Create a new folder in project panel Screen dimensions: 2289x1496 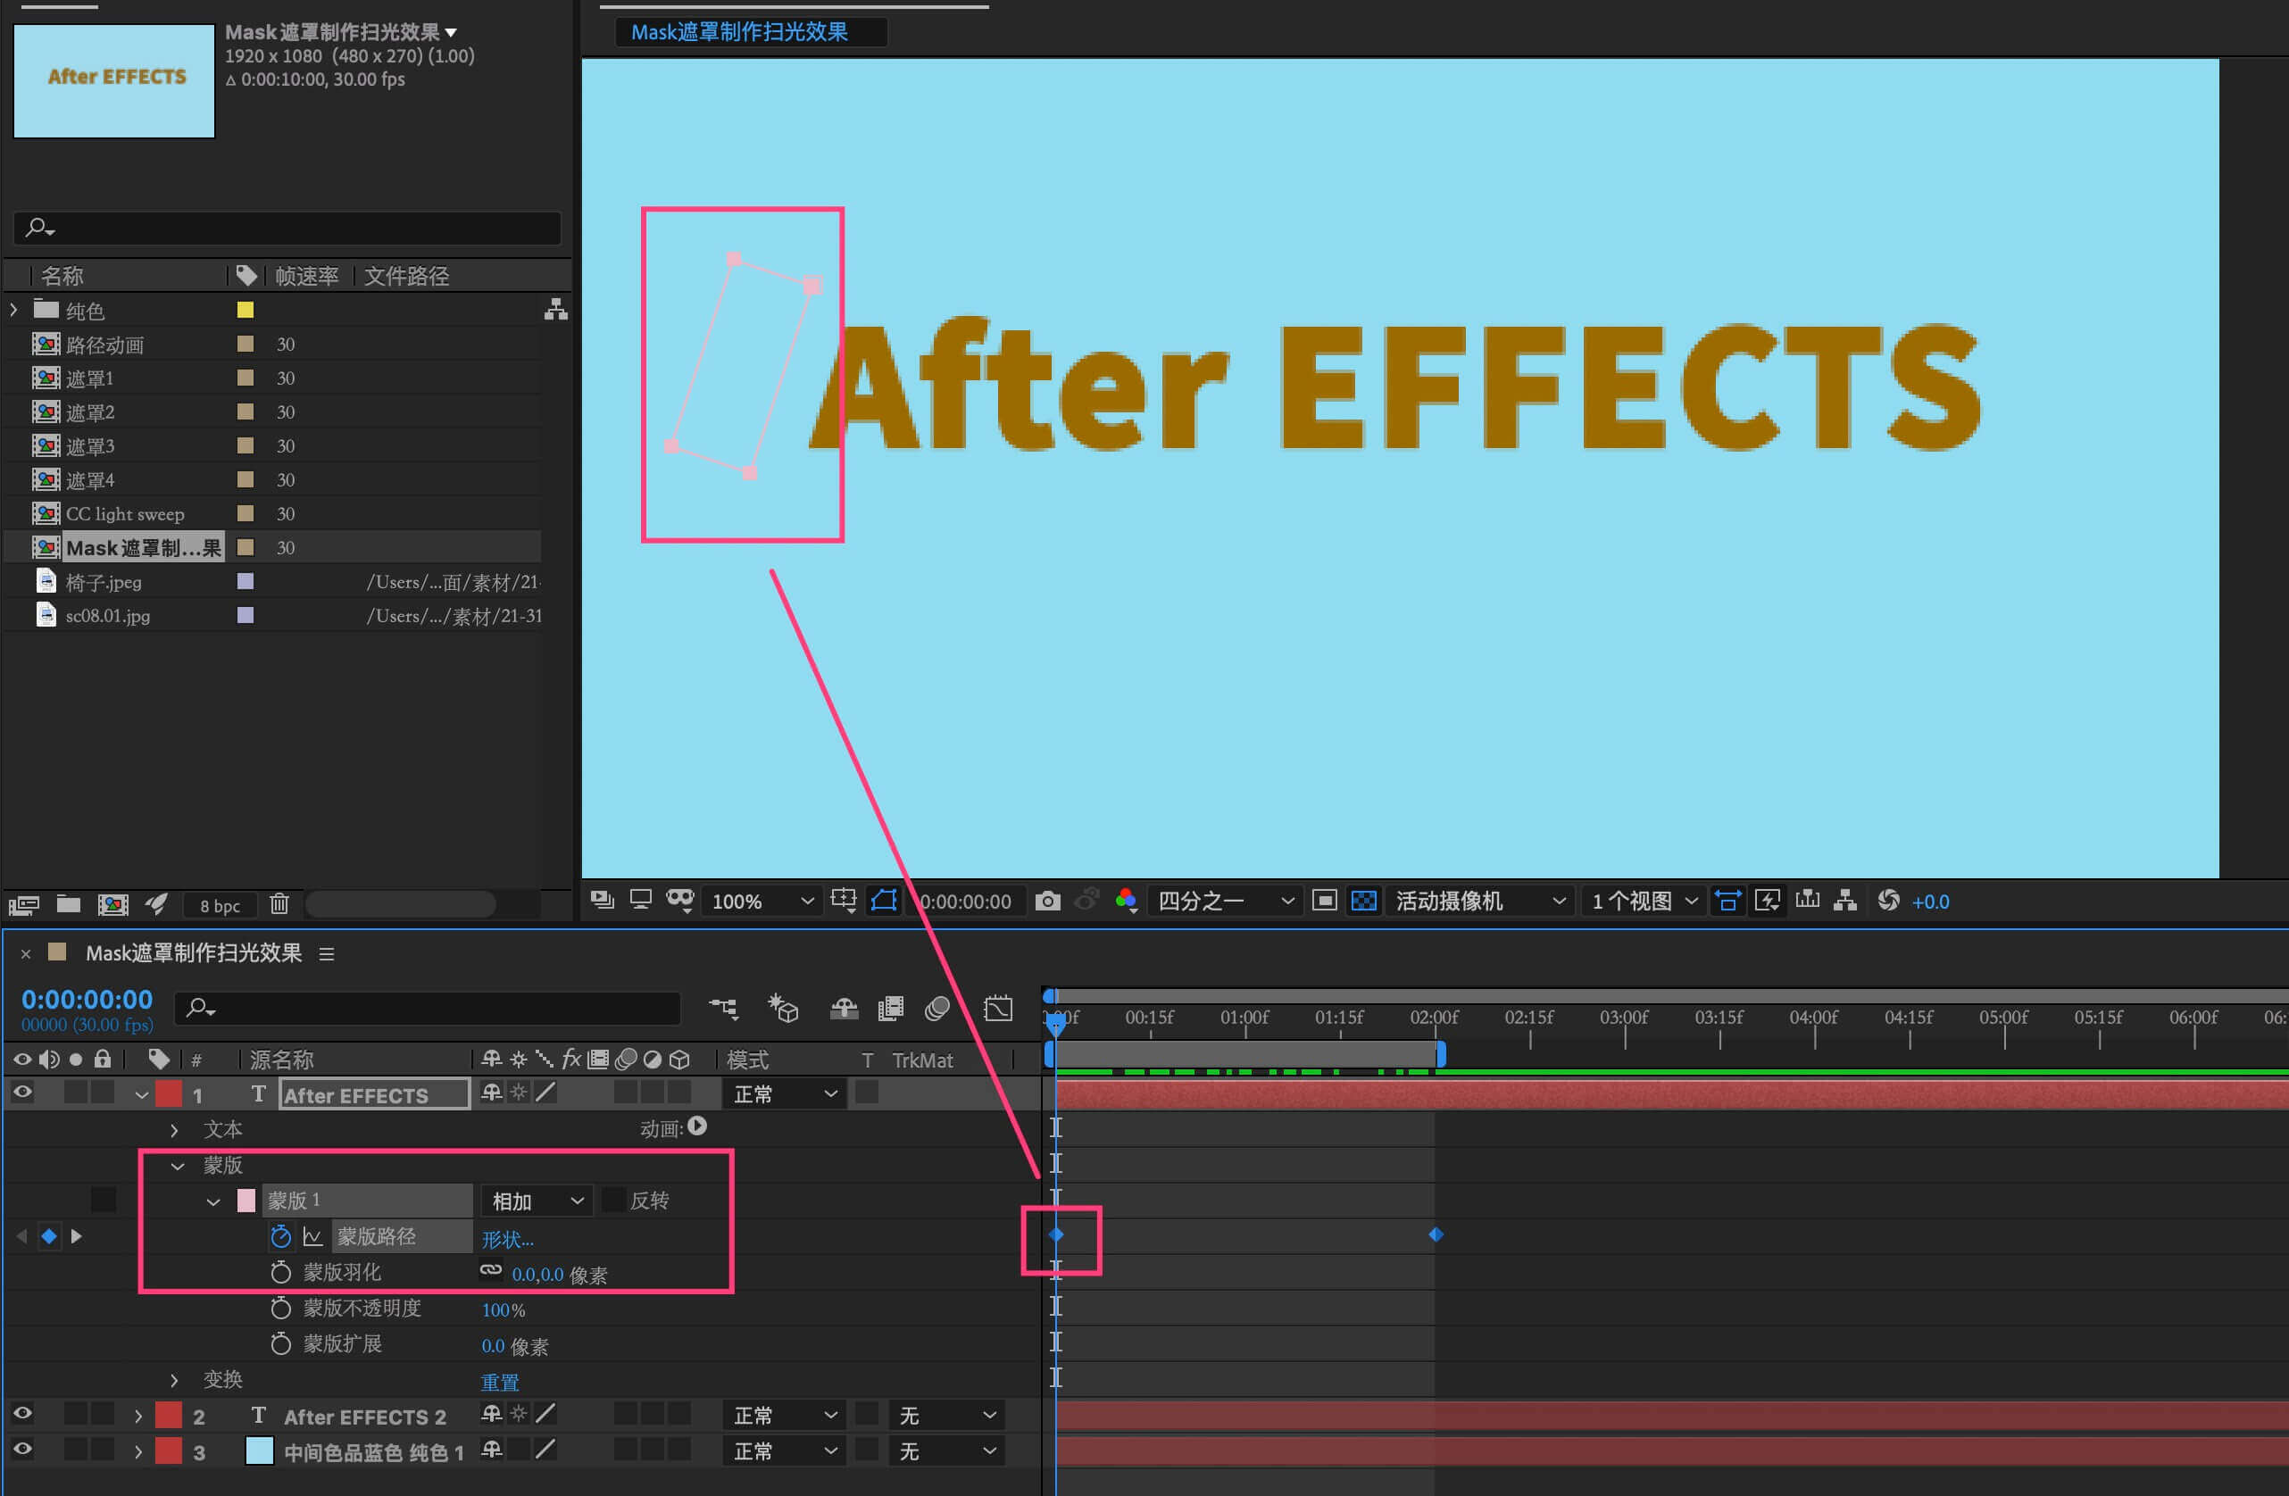pyautogui.click(x=68, y=903)
